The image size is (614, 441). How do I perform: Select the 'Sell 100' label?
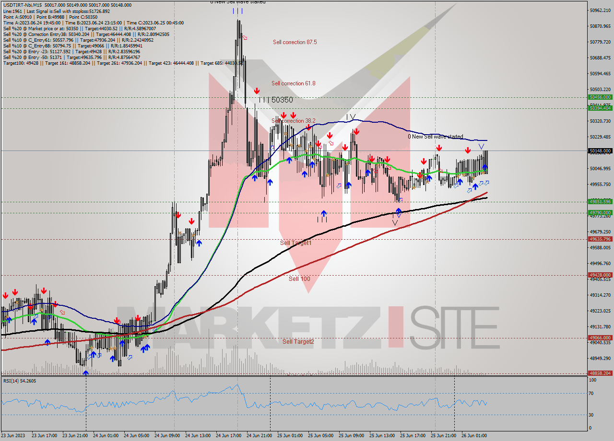click(x=299, y=279)
